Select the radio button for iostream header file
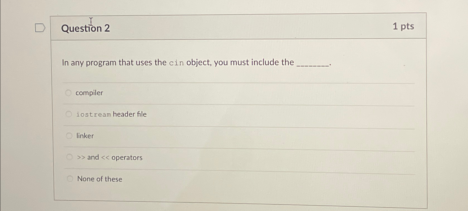468x211 pixels. [68, 114]
